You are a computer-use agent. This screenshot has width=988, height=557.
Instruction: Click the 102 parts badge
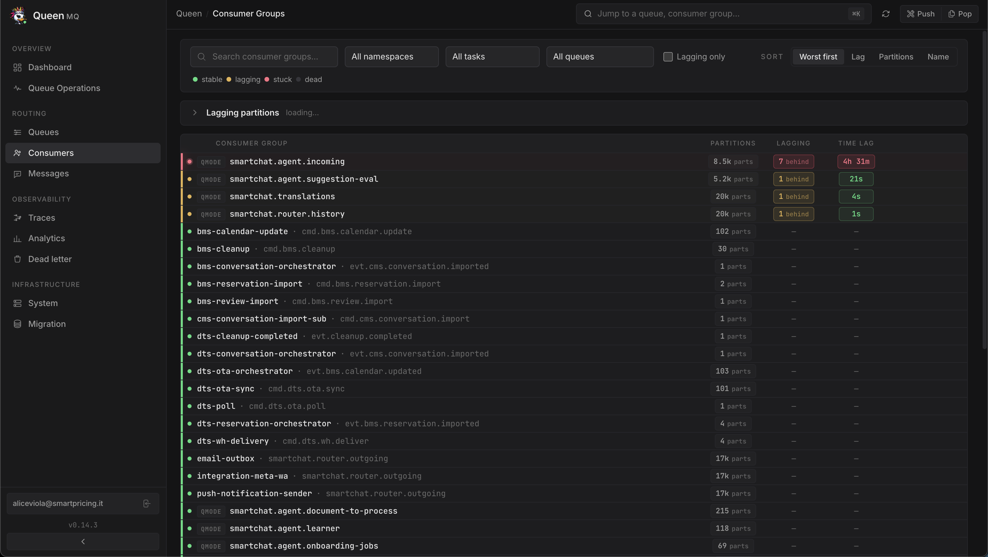733,231
